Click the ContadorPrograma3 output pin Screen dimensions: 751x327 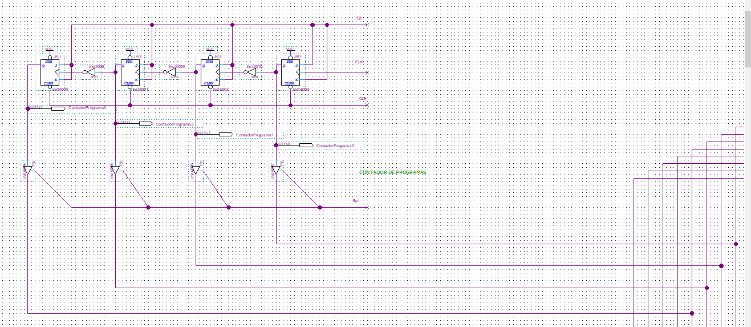point(59,108)
